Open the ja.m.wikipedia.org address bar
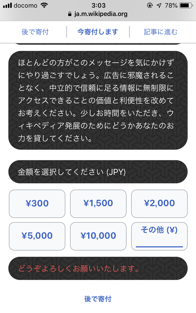The height and width of the screenshot is (313, 196). pyautogui.click(x=98, y=14)
